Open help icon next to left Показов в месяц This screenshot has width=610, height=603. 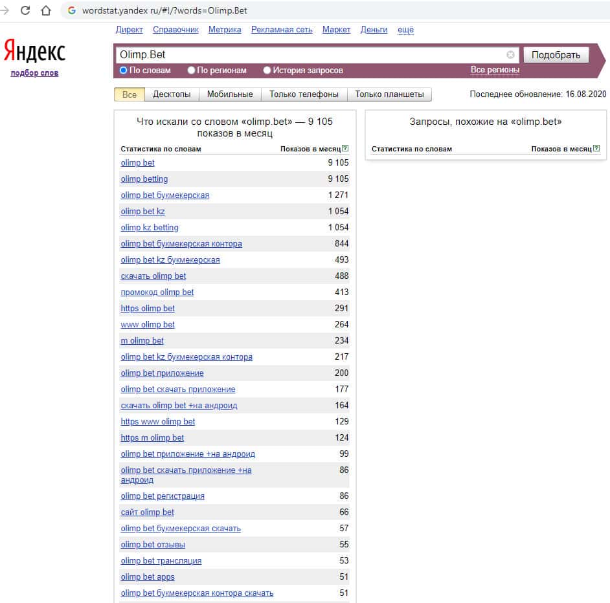pos(345,148)
